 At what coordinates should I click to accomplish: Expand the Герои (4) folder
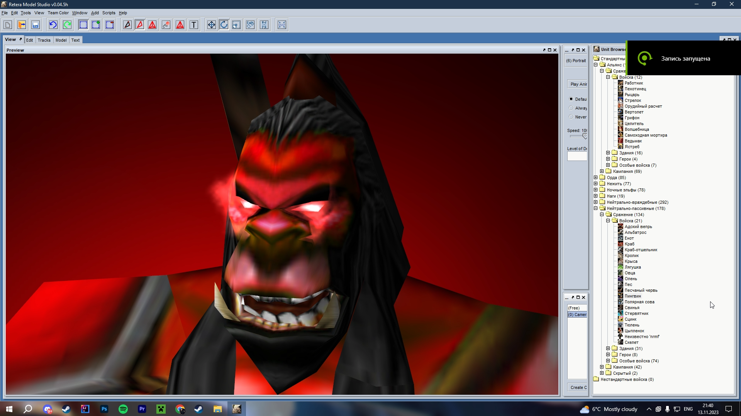pos(608,159)
